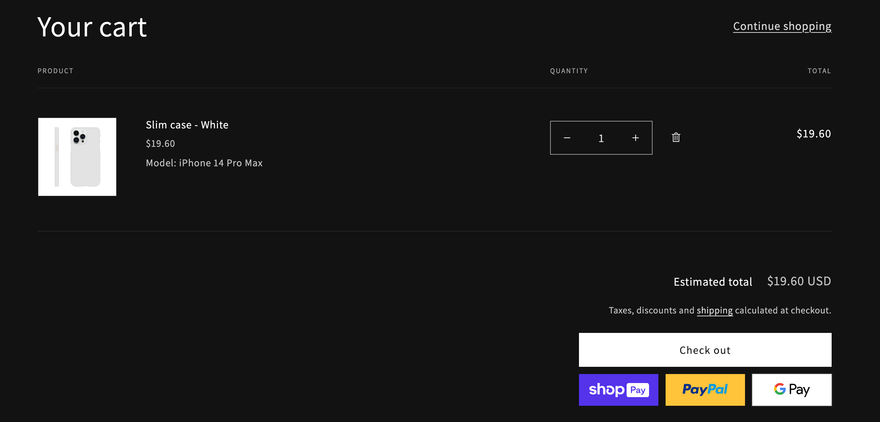Click the unit price under the product title

click(160, 144)
